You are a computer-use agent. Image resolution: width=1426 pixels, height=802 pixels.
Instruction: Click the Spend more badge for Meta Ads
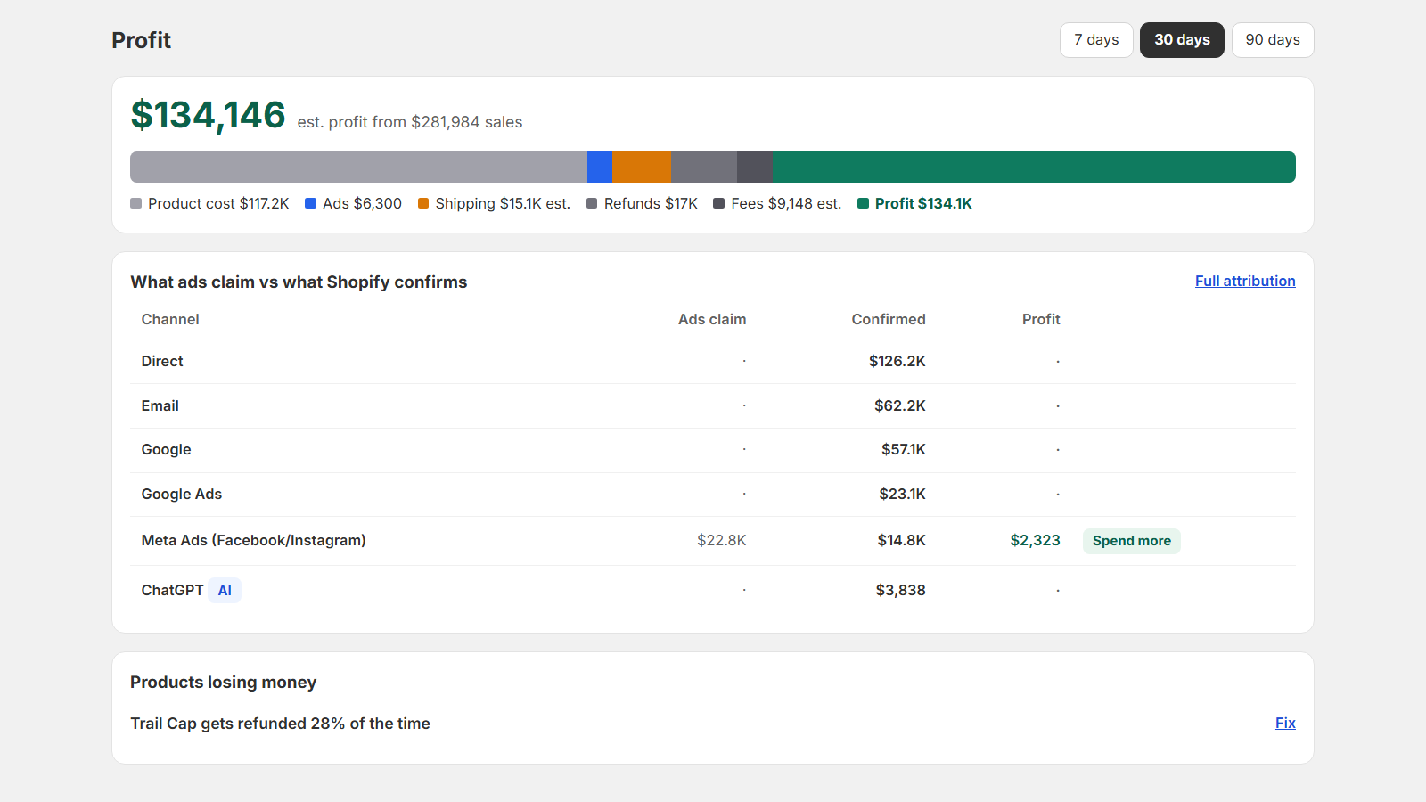click(x=1132, y=541)
